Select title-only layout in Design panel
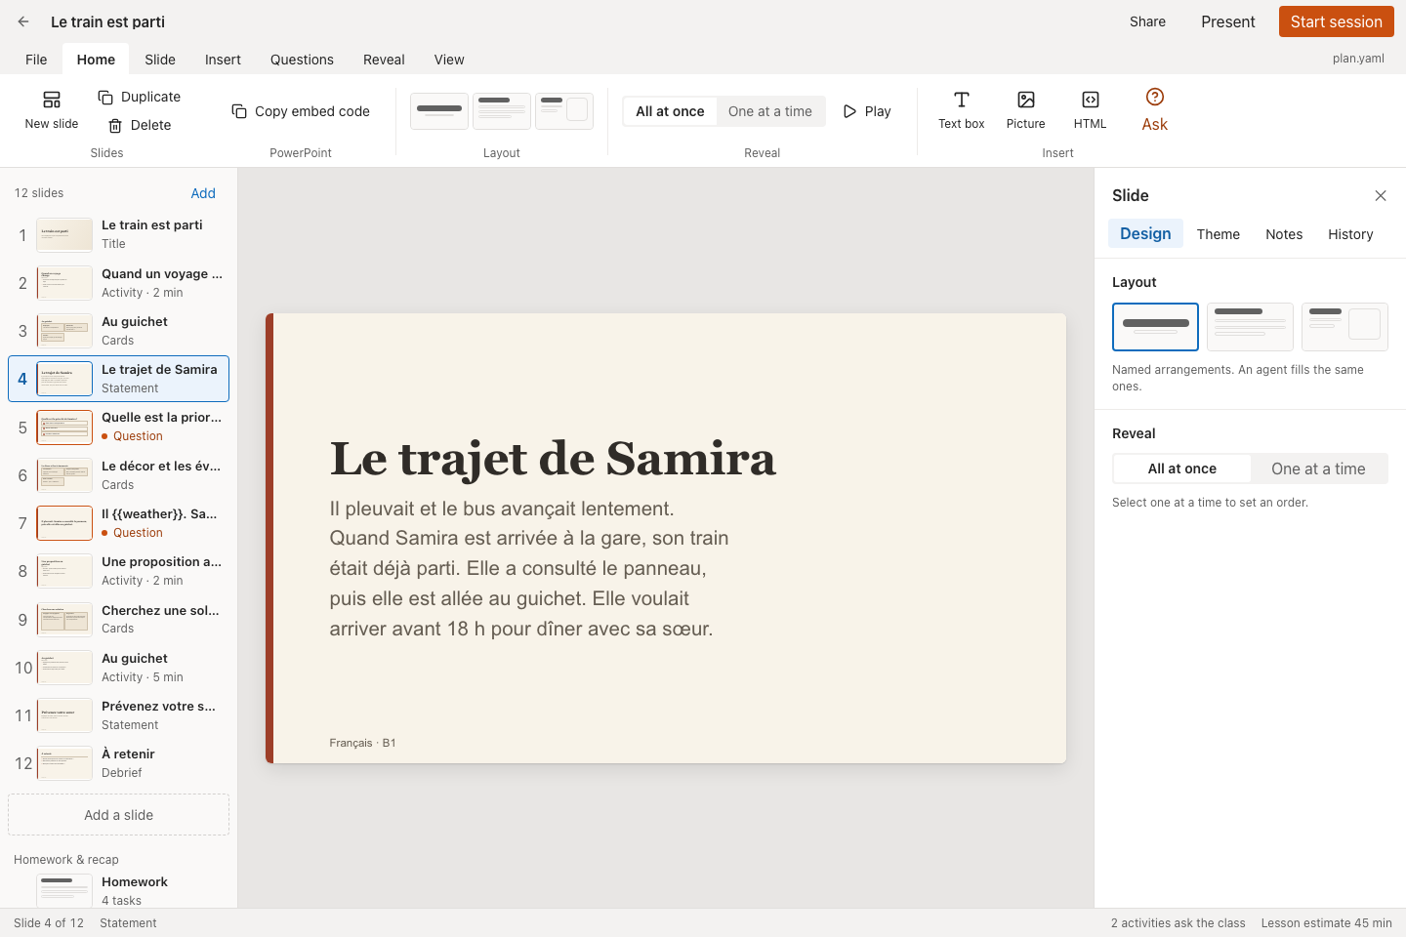 (x=1155, y=327)
